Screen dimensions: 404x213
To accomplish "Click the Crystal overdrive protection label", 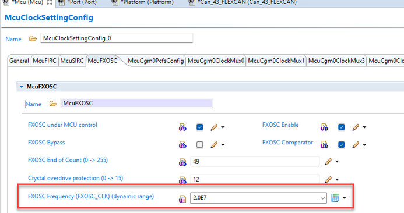I will tap(75, 178).
